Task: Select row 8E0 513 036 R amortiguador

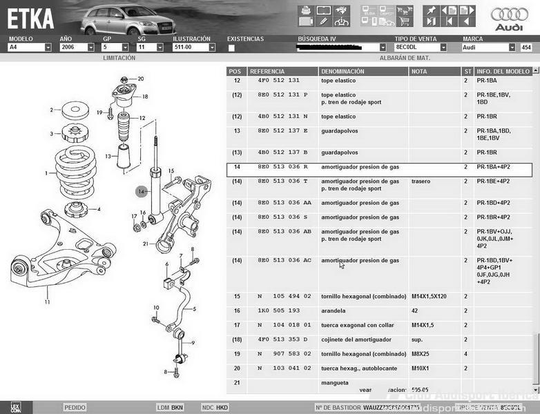Action: tap(379, 170)
